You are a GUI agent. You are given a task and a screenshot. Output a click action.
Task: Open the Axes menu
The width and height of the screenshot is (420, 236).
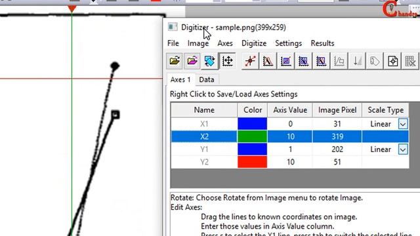(x=225, y=43)
